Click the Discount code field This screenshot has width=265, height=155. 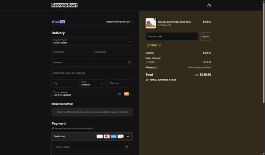[172, 36]
